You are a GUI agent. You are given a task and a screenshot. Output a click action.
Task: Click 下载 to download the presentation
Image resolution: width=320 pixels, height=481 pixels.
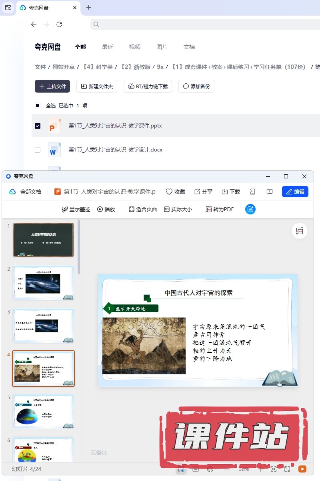coord(231,192)
